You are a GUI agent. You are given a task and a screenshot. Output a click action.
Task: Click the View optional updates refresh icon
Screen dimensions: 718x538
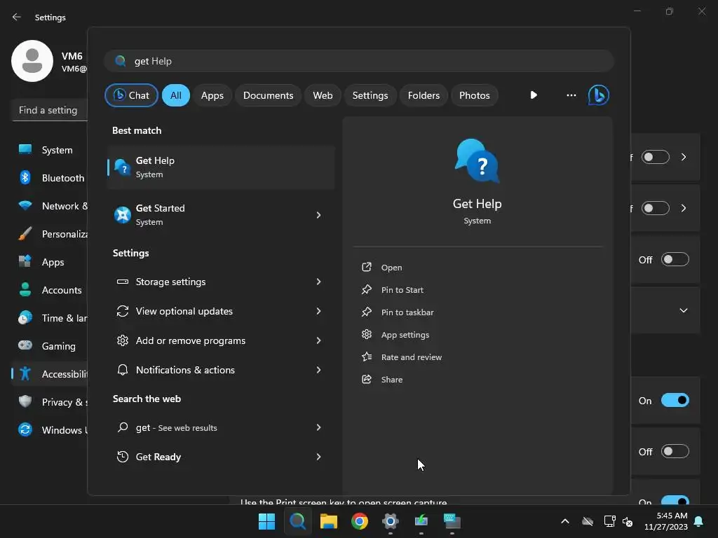click(123, 311)
